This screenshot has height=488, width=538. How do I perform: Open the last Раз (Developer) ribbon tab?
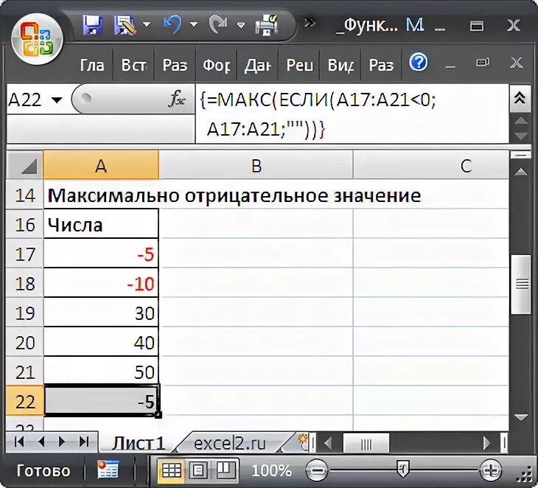[x=381, y=65]
